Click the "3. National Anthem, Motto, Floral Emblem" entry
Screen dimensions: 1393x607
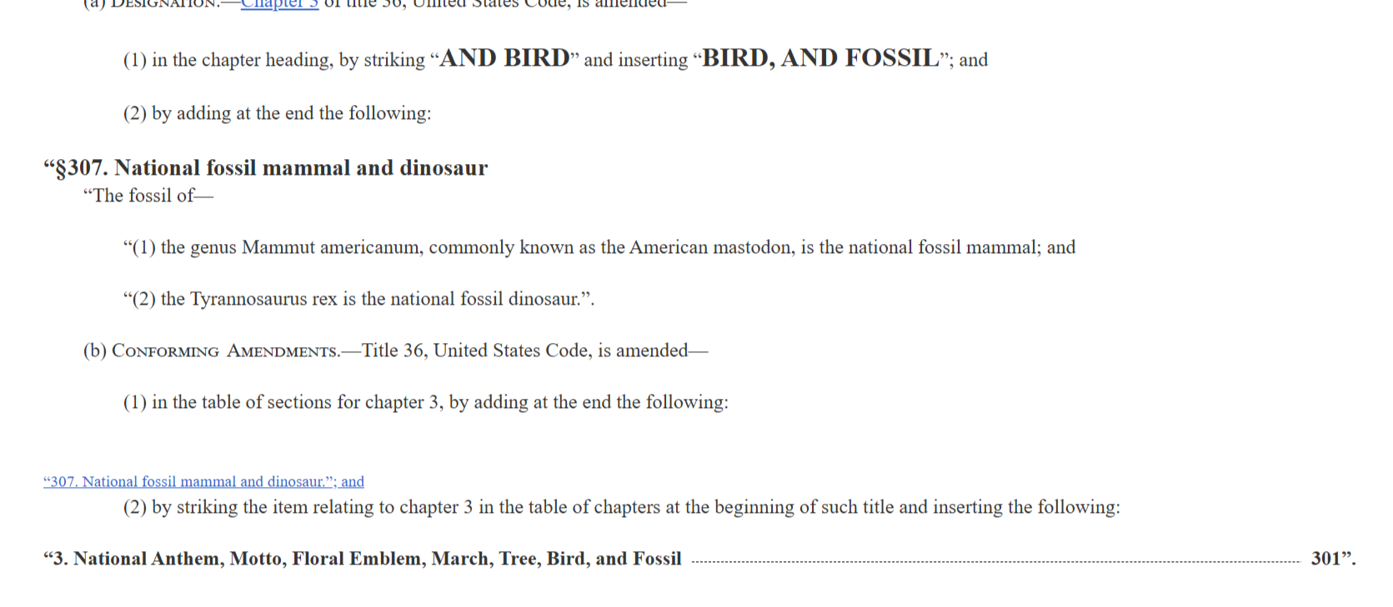363,559
